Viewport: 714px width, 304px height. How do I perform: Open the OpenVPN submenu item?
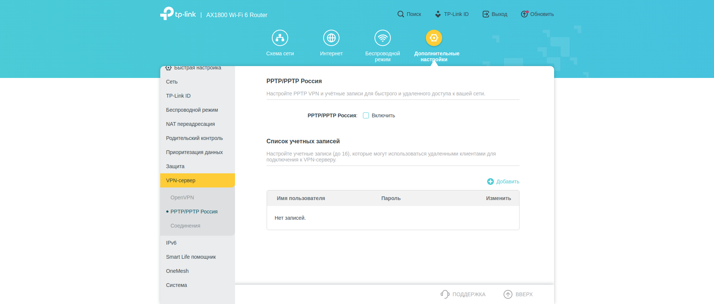coord(182,197)
